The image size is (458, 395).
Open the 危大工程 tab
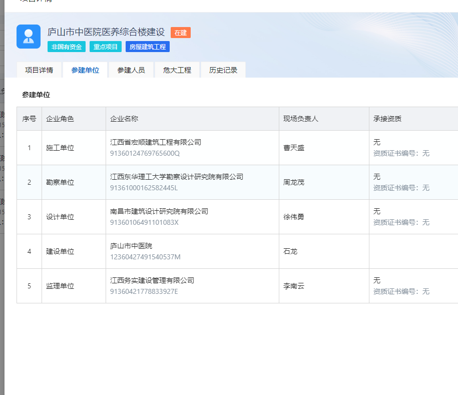tap(177, 70)
